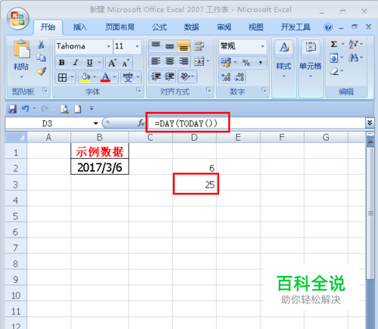Click the Decrease Decimal icon
This screenshot has width=378, height=329.
tap(239, 77)
